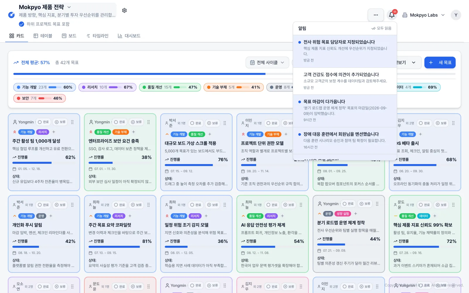Expand Mokpyo Labs workspace switcher

tap(424, 15)
